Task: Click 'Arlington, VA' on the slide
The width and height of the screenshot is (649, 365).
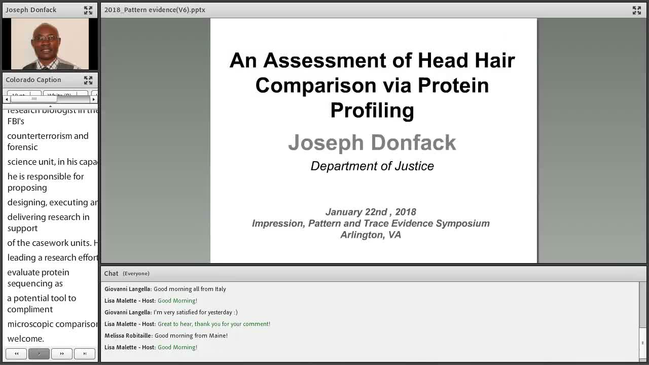Action: 371,235
